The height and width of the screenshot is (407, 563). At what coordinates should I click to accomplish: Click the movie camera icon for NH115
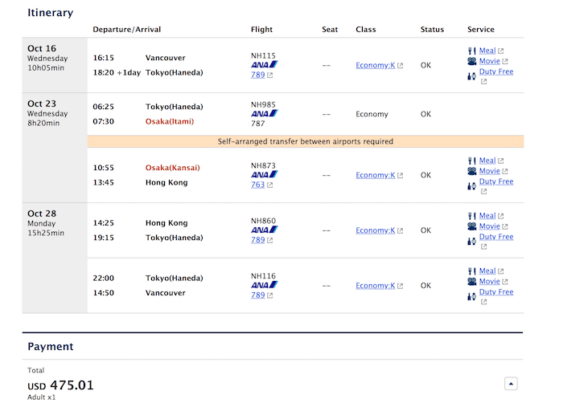[472, 61]
